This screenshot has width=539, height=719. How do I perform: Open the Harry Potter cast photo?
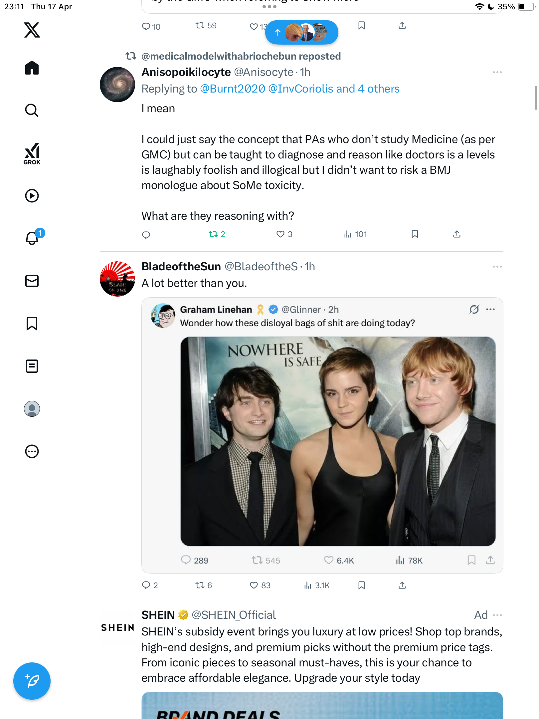(x=338, y=441)
